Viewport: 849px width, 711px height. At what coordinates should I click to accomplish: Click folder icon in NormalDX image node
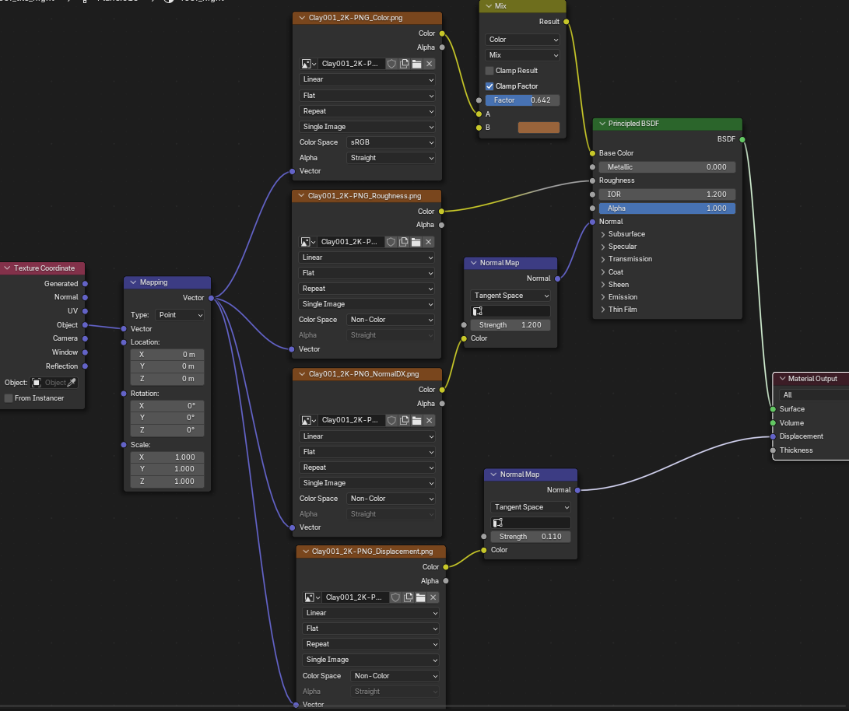(416, 420)
